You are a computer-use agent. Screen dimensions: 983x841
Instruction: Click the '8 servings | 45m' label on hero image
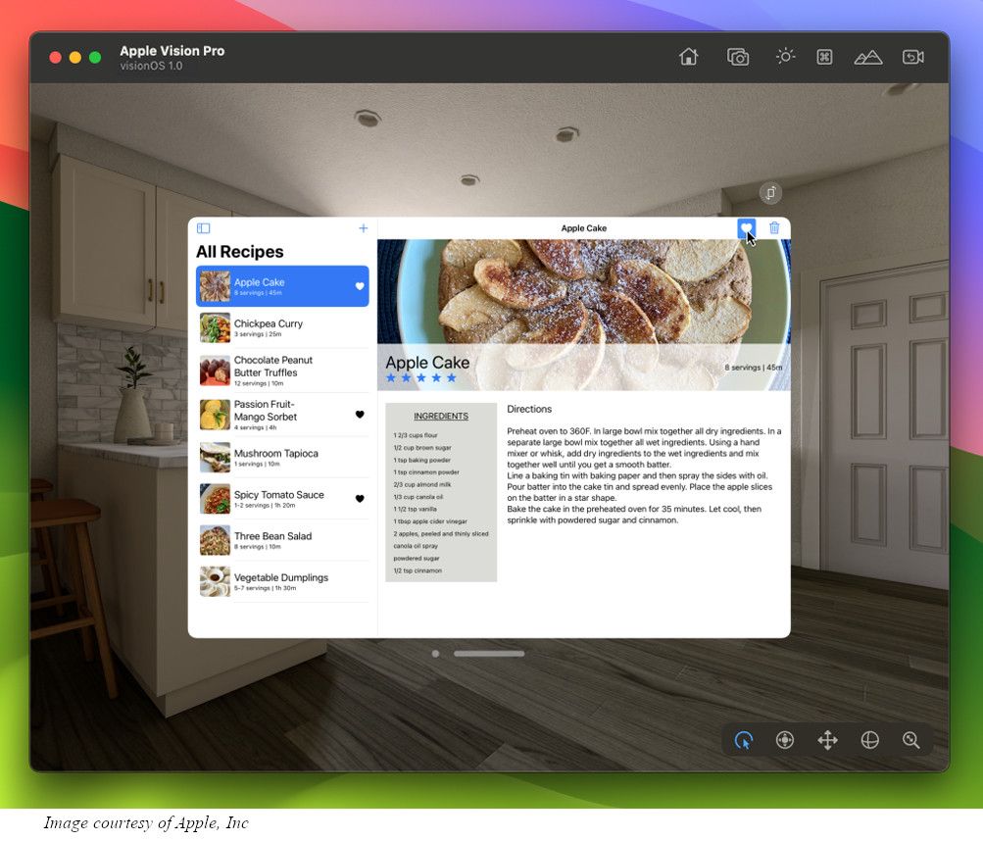point(754,368)
